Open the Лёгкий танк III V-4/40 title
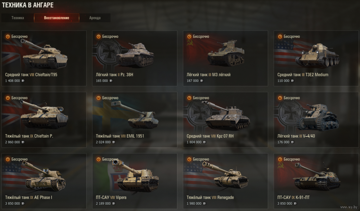 296,136
